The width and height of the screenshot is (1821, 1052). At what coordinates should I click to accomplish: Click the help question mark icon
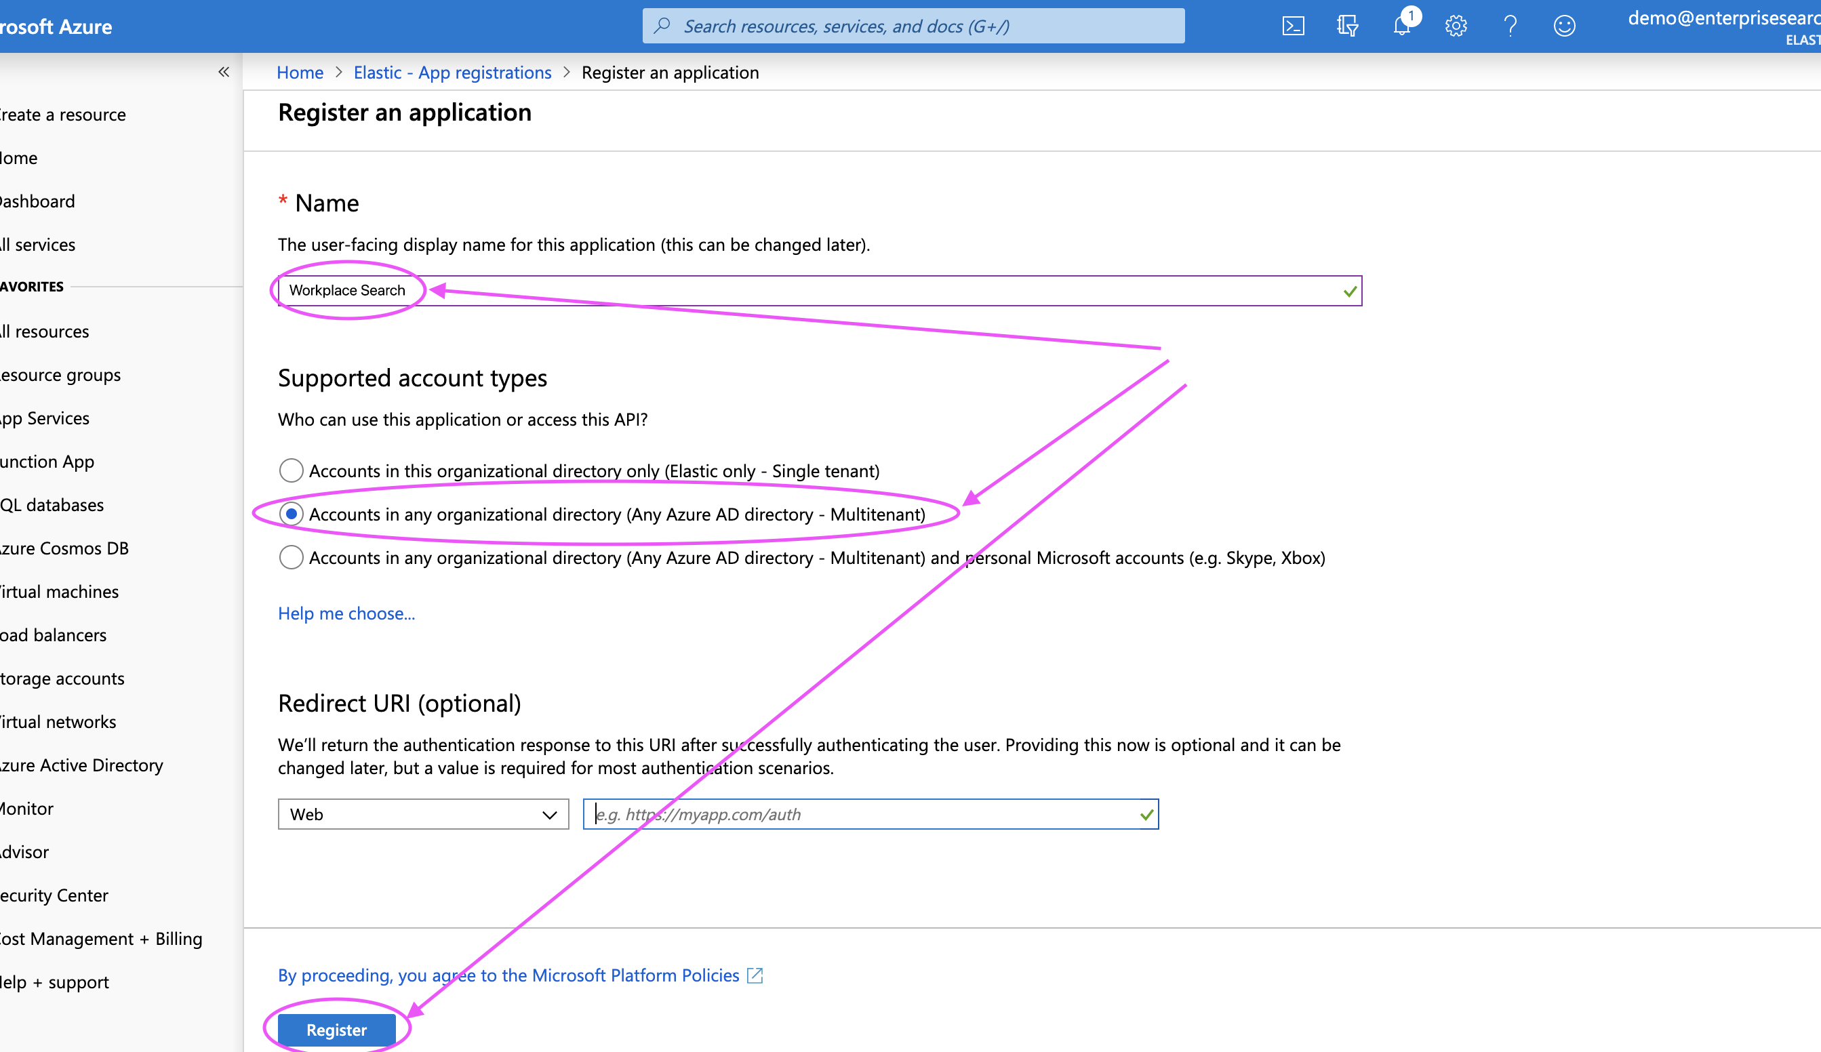coord(1510,26)
